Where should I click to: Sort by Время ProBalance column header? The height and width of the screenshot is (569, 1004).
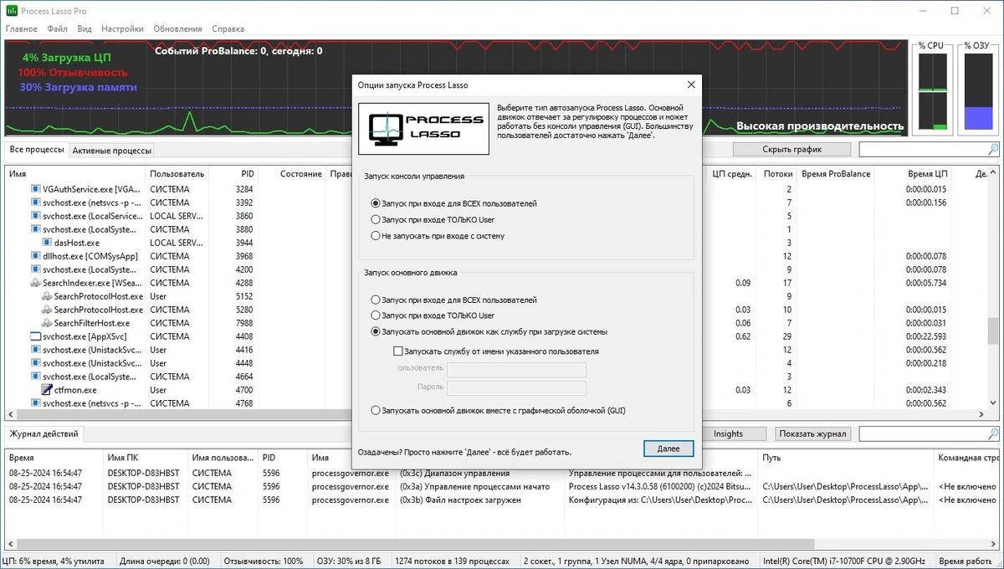837,174
